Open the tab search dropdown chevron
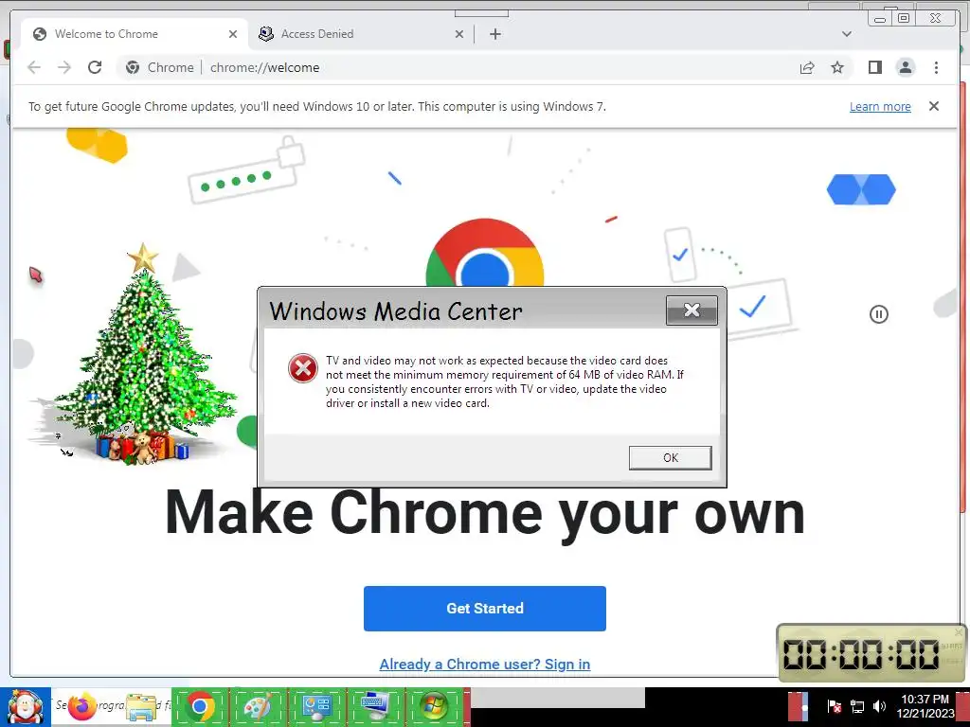The width and height of the screenshot is (970, 727). [x=846, y=34]
